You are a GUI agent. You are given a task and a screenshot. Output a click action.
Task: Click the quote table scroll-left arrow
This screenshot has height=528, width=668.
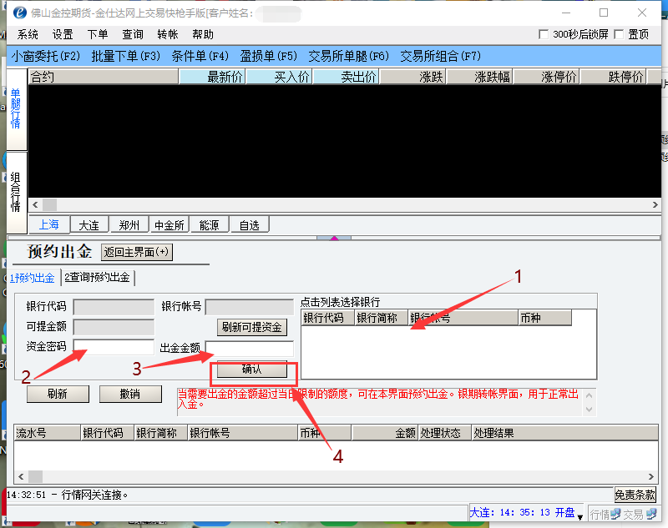(35, 204)
